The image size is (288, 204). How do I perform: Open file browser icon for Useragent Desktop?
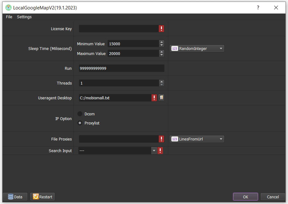(x=161, y=98)
